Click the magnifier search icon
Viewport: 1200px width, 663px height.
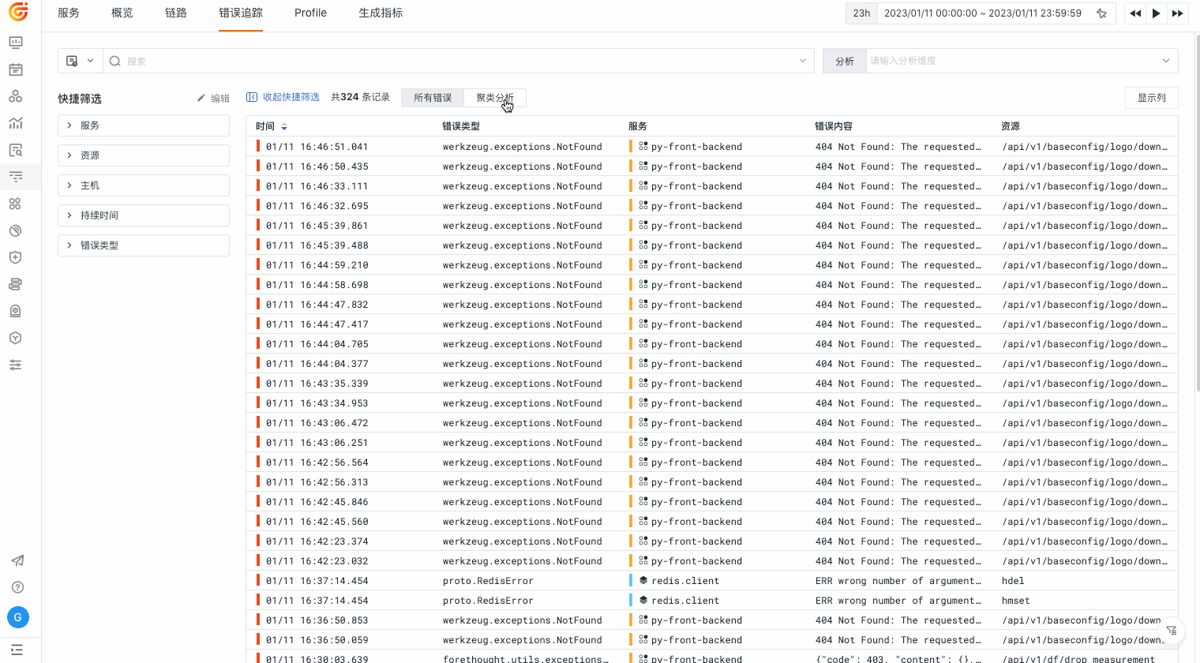[115, 61]
